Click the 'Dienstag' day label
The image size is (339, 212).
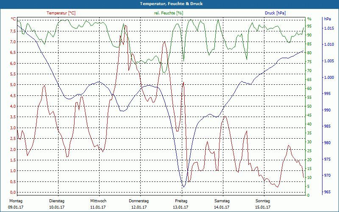click(x=57, y=201)
